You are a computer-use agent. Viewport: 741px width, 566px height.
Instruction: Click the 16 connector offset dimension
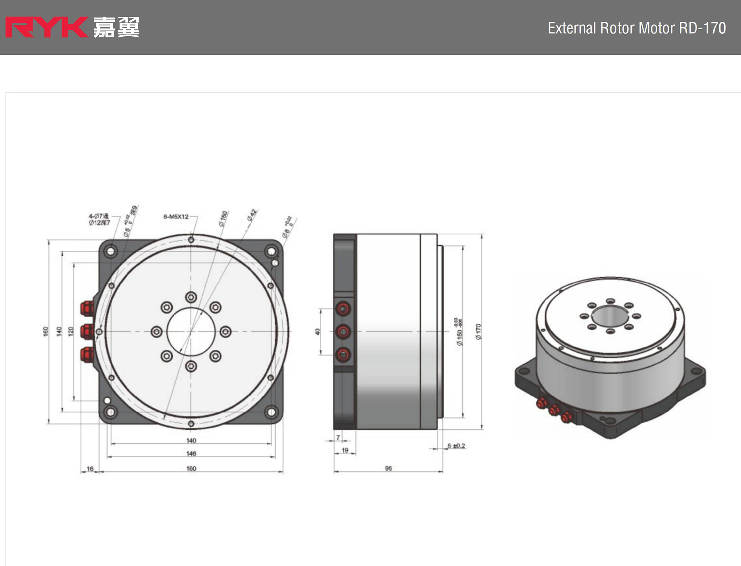[x=90, y=469]
